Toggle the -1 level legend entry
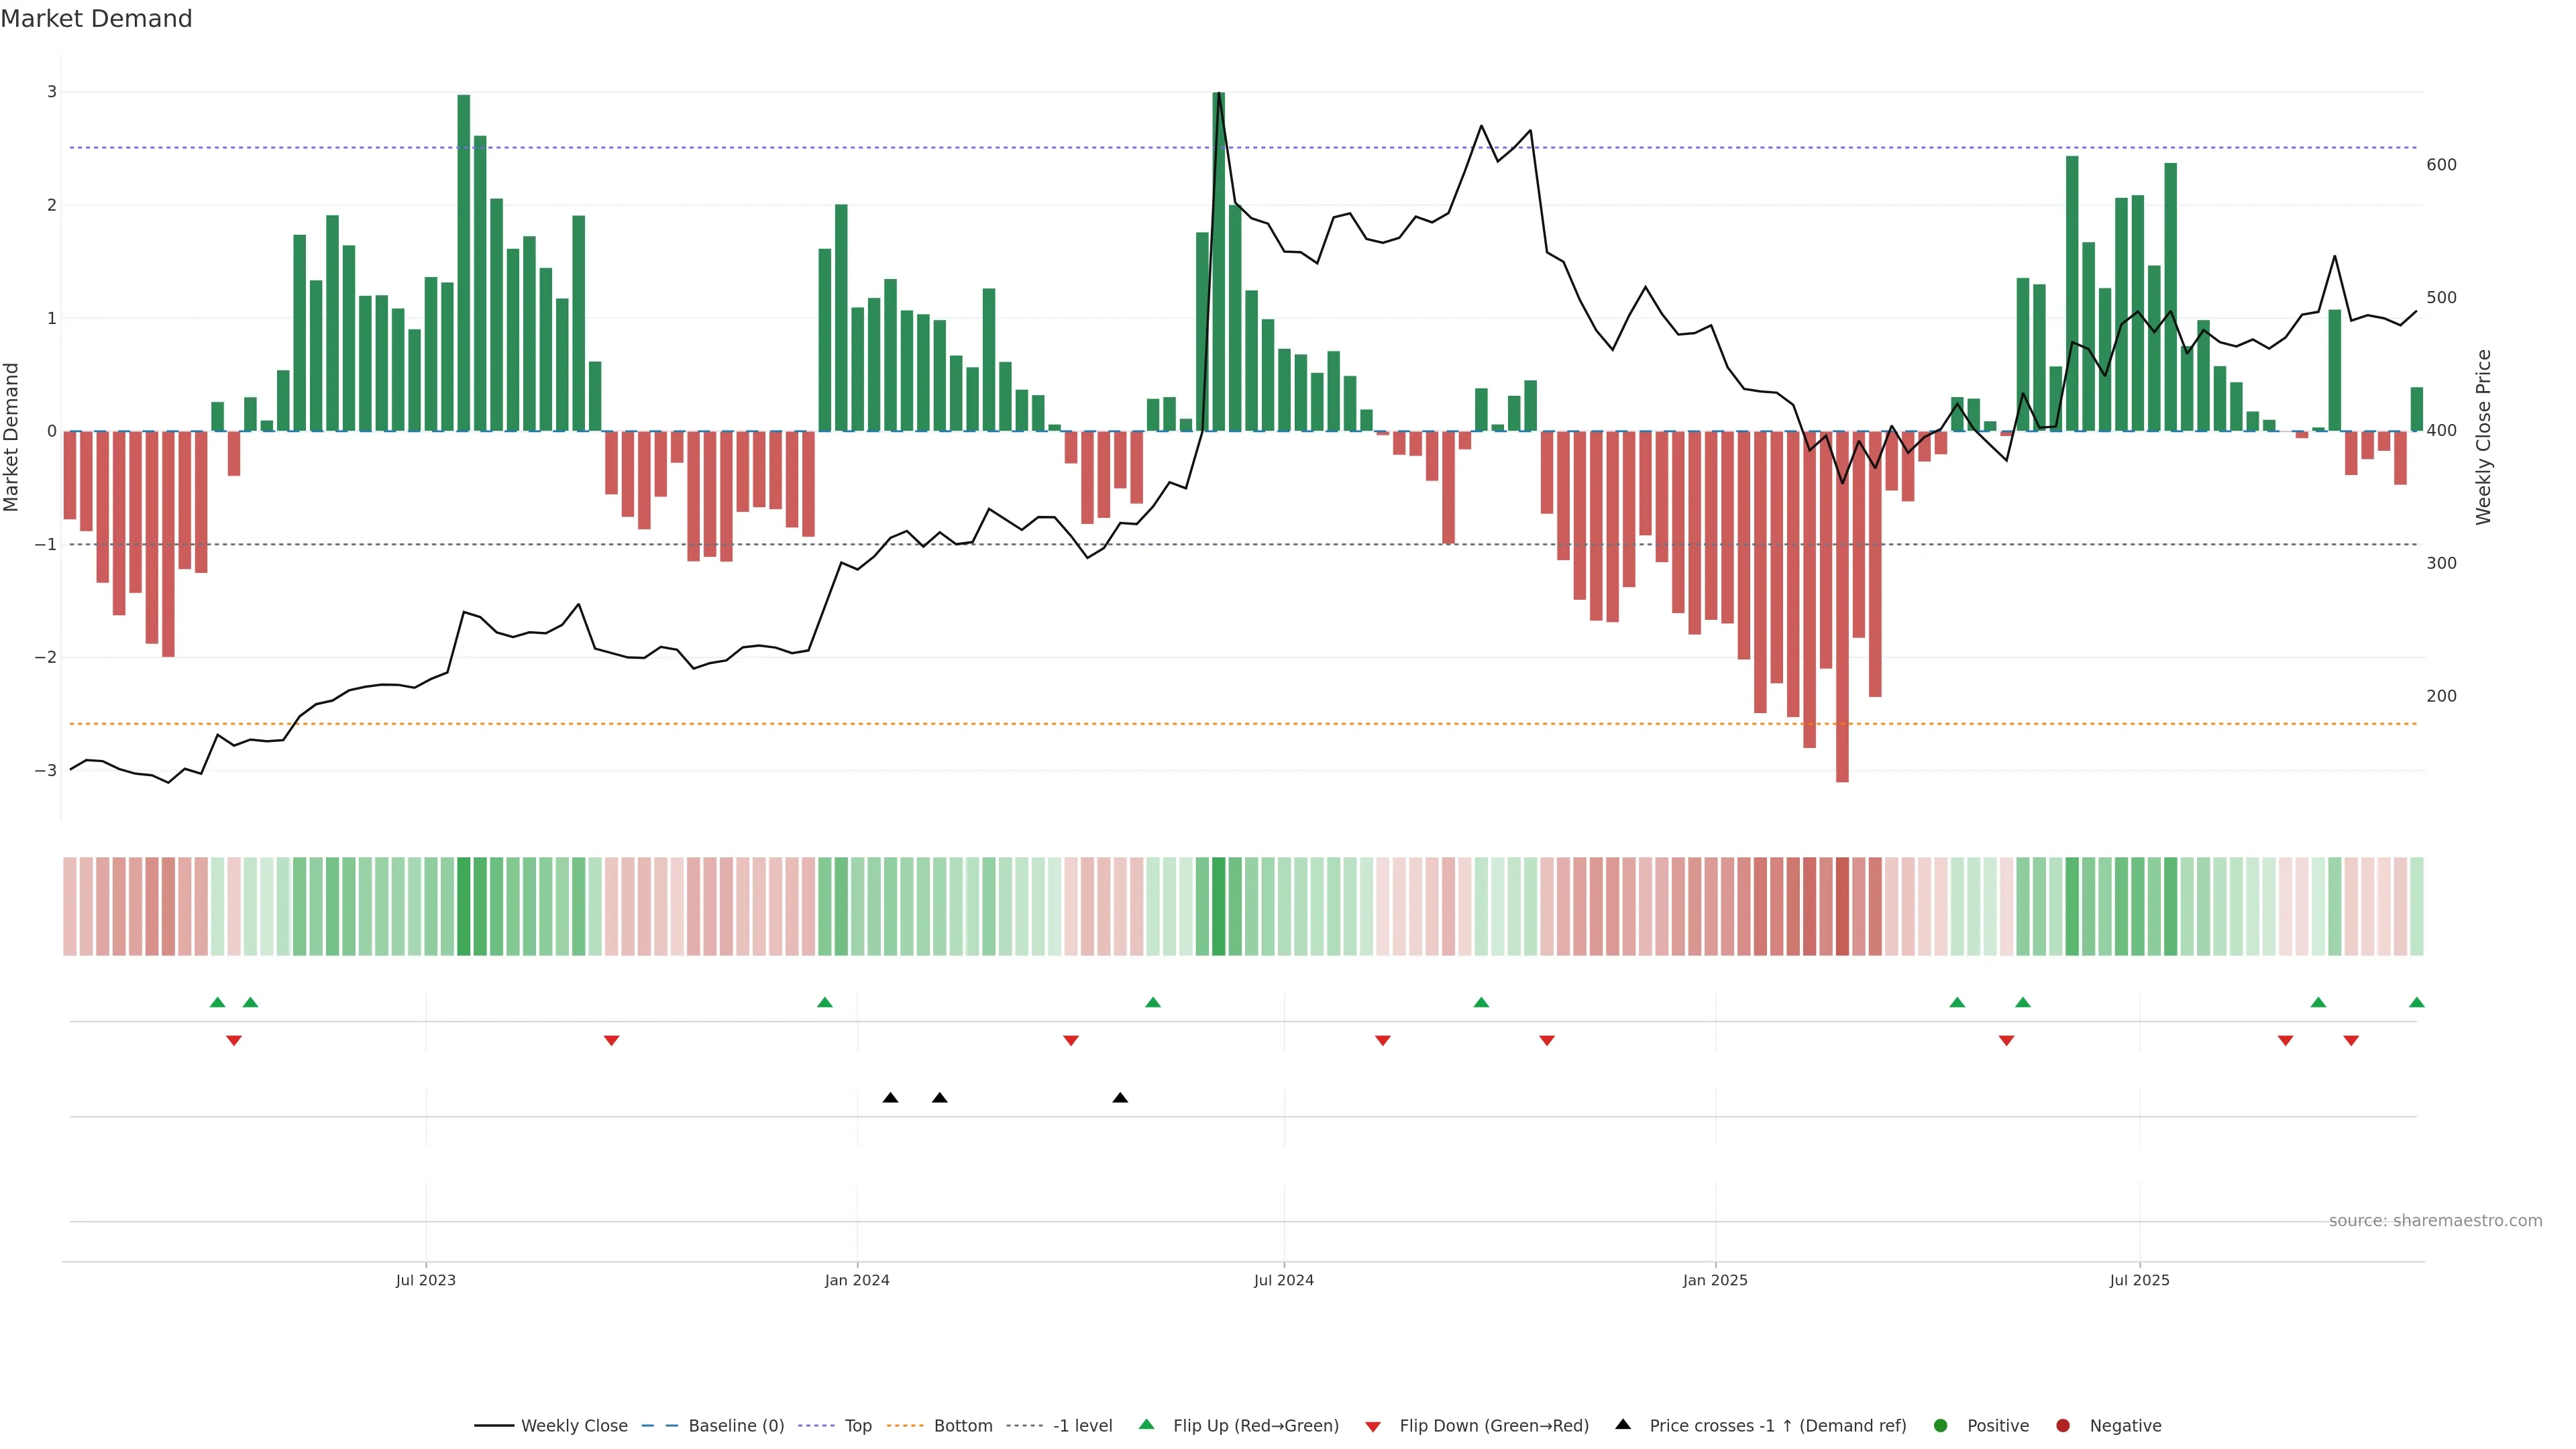The height and width of the screenshot is (1449, 2576). point(1082,1425)
